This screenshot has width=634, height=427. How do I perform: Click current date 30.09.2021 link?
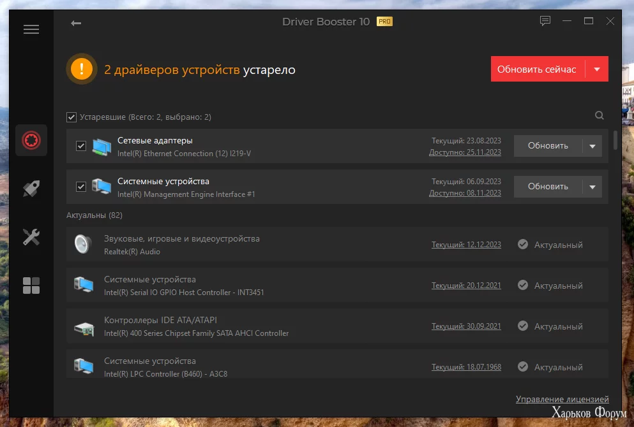466,326
